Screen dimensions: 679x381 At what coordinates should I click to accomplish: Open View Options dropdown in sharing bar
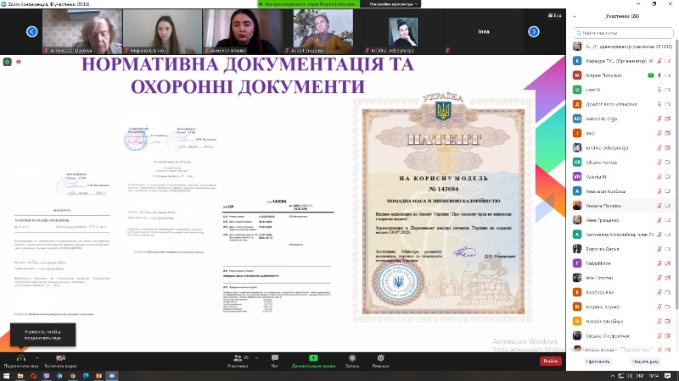394,4
